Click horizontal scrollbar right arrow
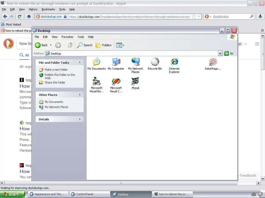265x198 pixels. pyautogui.click(x=258, y=183)
